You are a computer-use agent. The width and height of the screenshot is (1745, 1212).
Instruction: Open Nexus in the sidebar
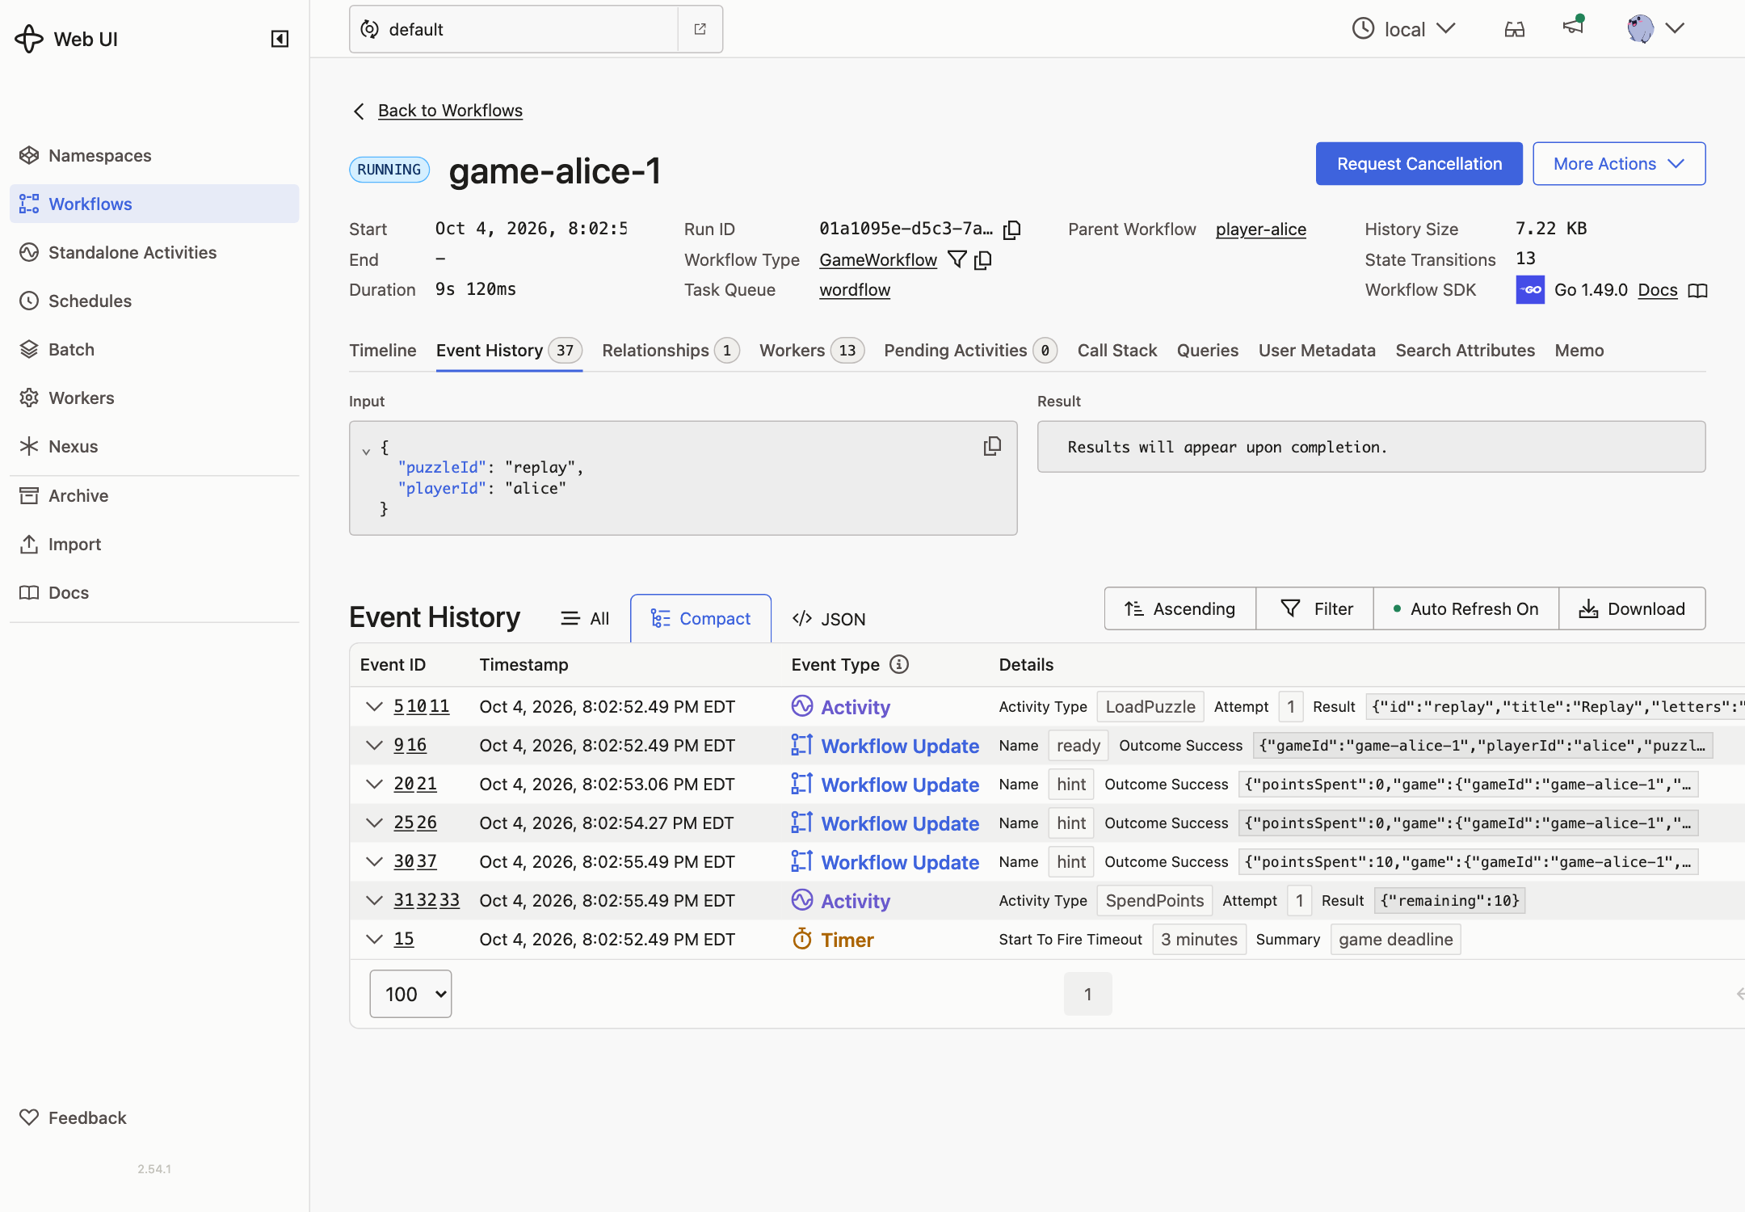(154, 446)
